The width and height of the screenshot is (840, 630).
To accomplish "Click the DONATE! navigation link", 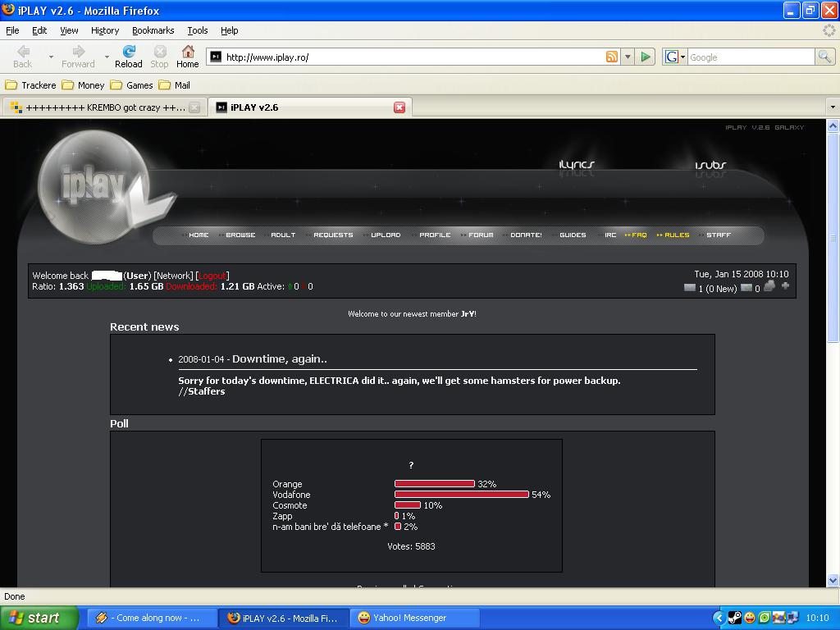I will (x=526, y=235).
